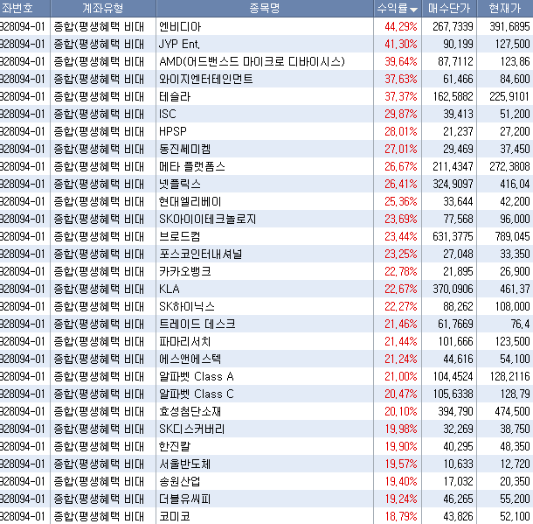
Task: Select the 동진쎄미켐 stock name
Action: click(x=185, y=149)
